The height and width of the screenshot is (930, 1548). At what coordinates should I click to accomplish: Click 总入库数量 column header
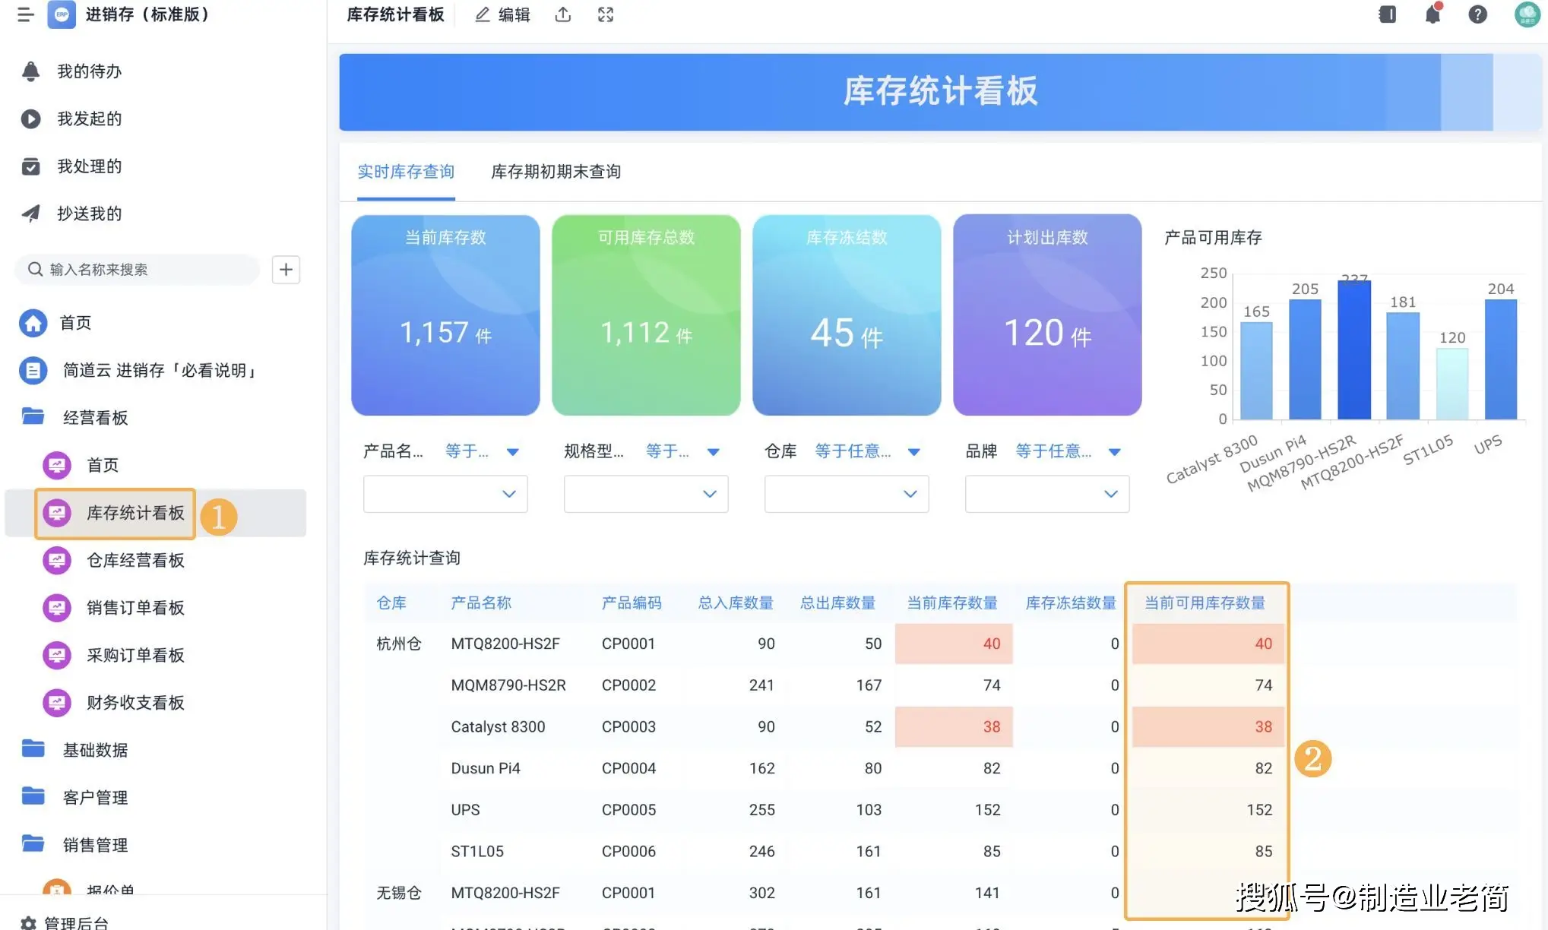[x=736, y=603]
